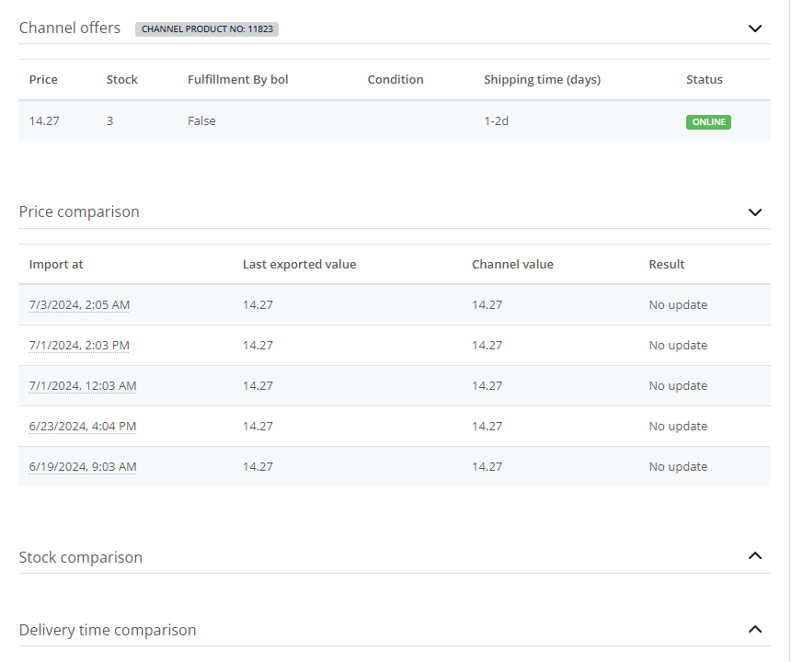Viewport: 791px width, 662px height.
Task: Click the Delivery time comparison heading
Action: (108, 630)
